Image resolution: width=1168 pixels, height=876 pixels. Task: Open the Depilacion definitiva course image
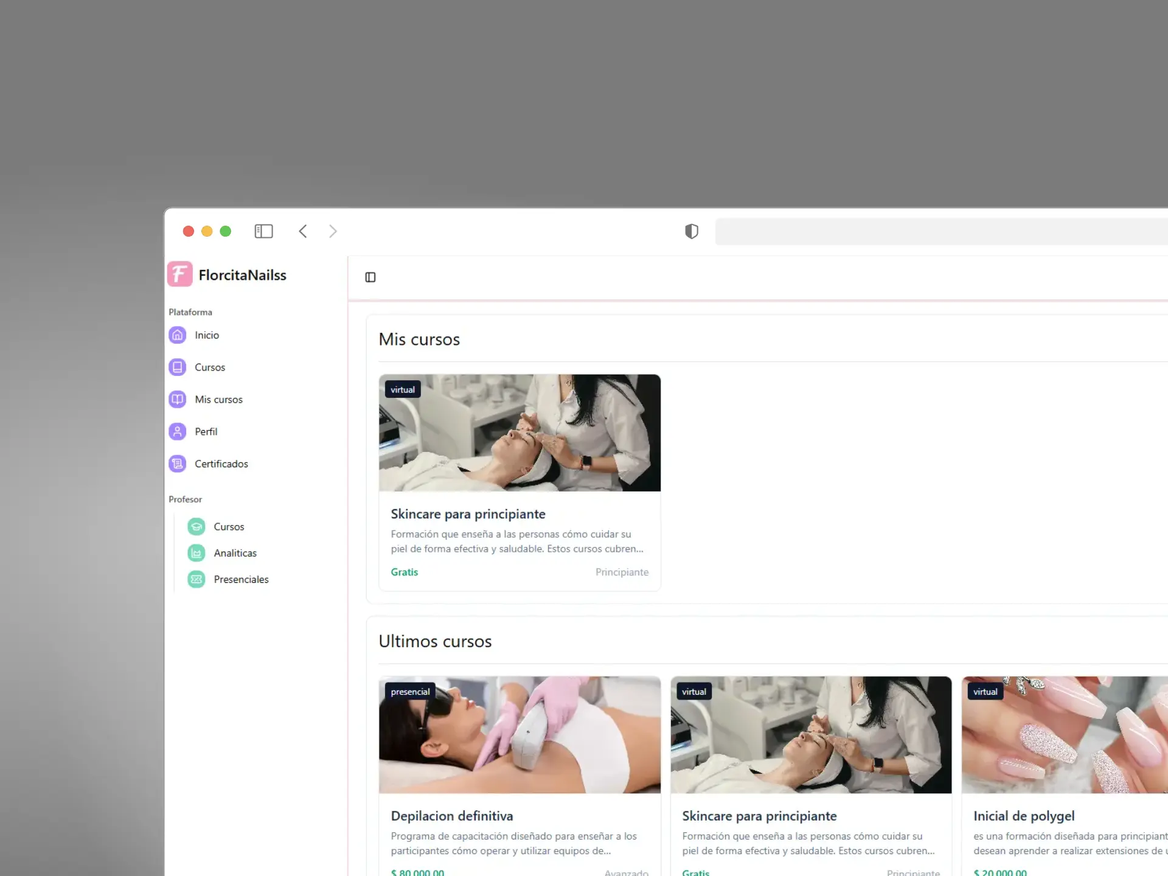(520, 735)
